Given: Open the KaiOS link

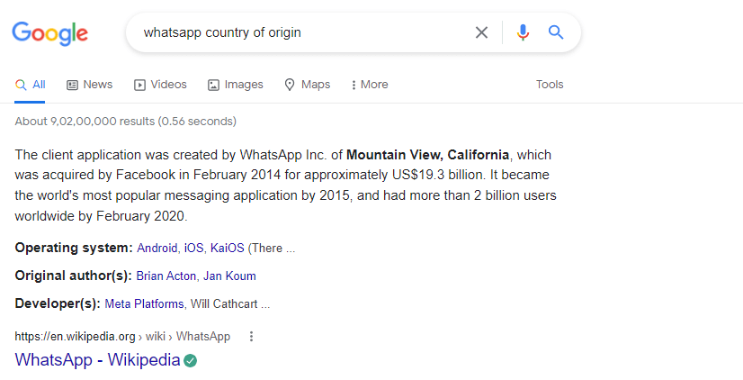Looking at the screenshot, I should tap(227, 248).
